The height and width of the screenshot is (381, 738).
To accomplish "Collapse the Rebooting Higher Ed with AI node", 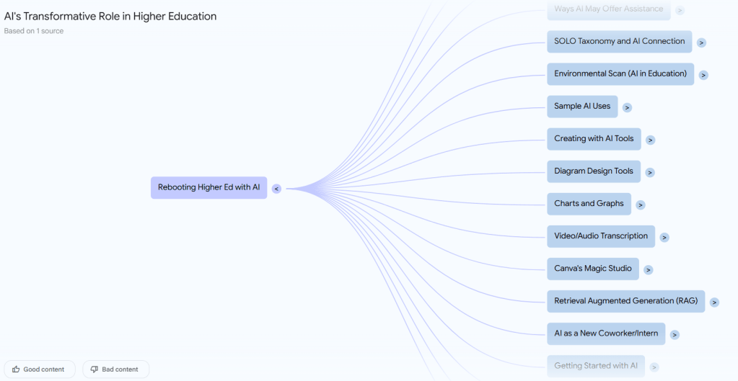I will tap(276, 189).
